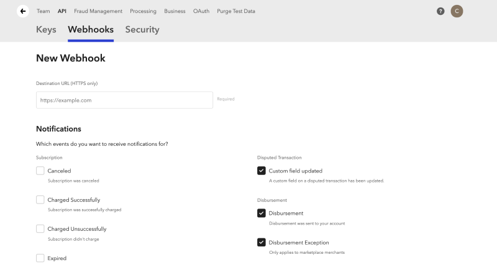Click the back arrow icon
This screenshot has height=265, width=497.
(23, 11)
